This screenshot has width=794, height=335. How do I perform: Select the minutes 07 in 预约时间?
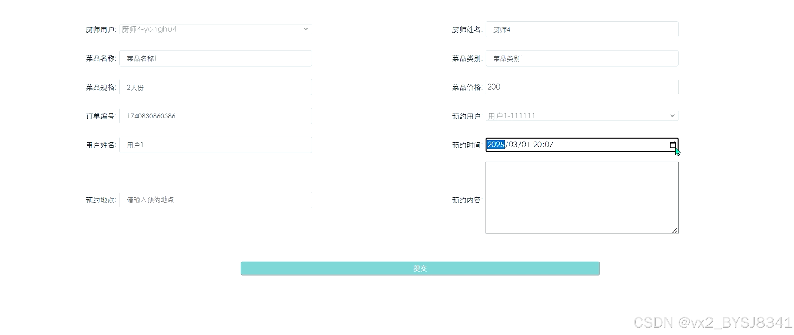[x=549, y=145]
